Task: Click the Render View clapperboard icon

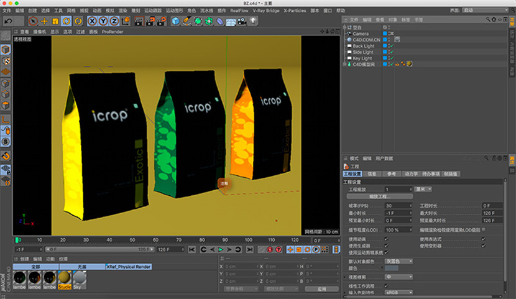Action: click(x=139, y=21)
